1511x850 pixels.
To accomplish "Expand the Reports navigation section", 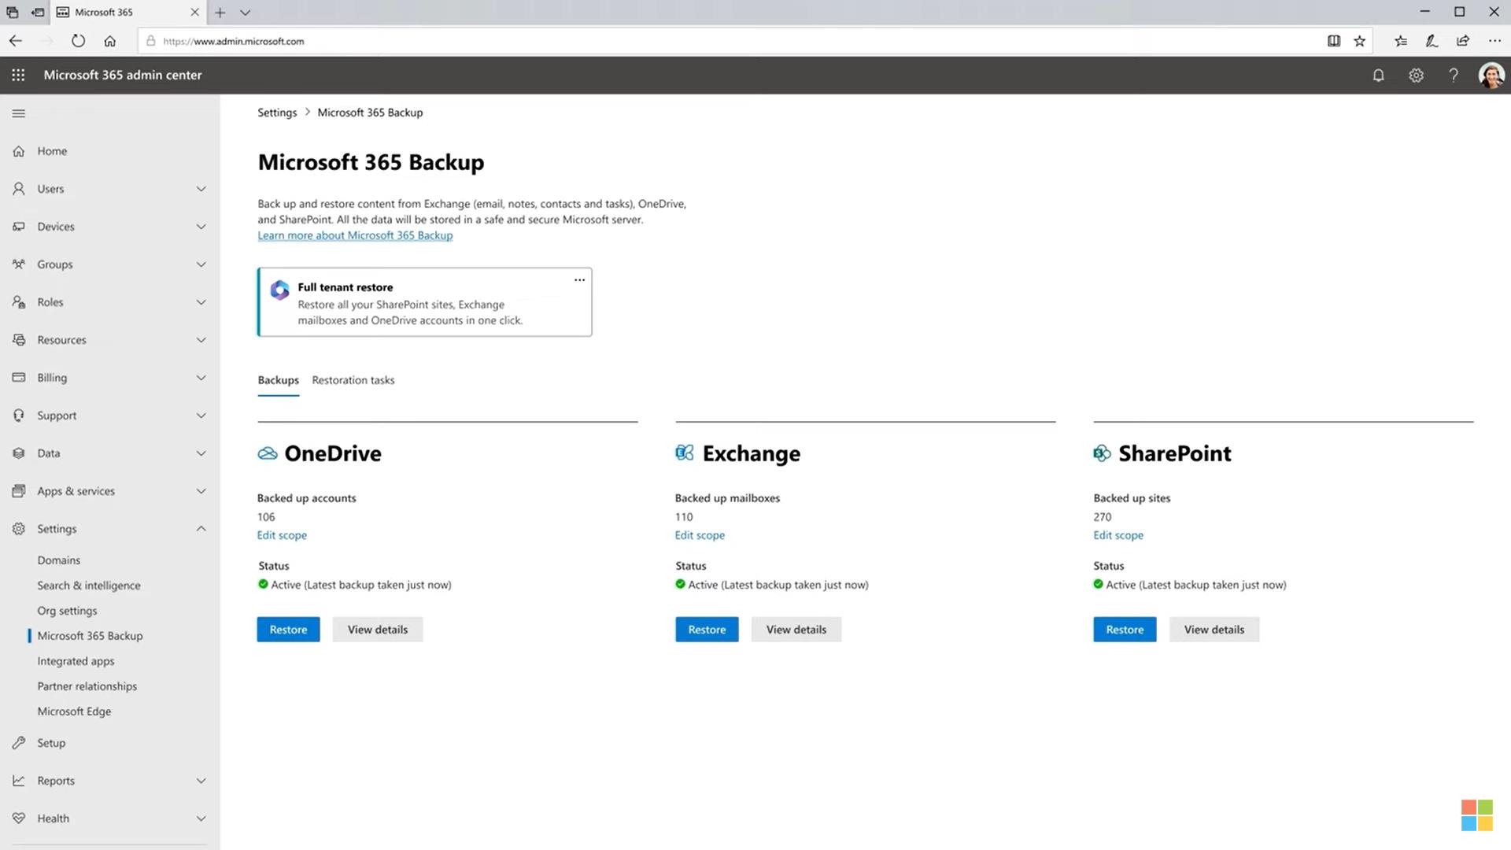I will click(x=201, y=781).
